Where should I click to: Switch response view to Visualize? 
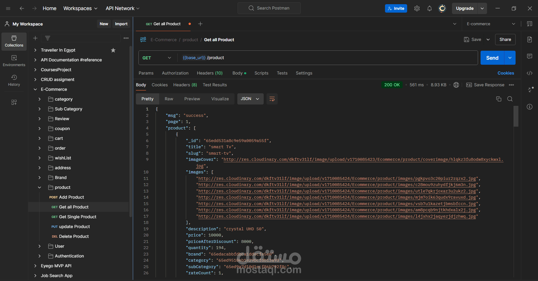(x=220, y=99)
